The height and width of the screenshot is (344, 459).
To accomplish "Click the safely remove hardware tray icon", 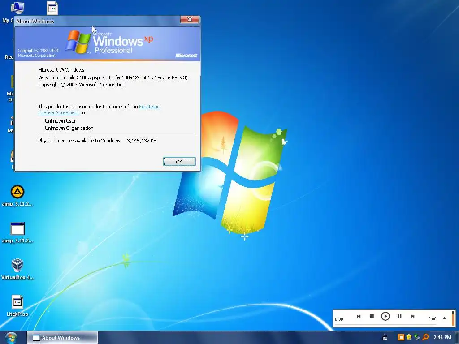I will click(417, 338).
